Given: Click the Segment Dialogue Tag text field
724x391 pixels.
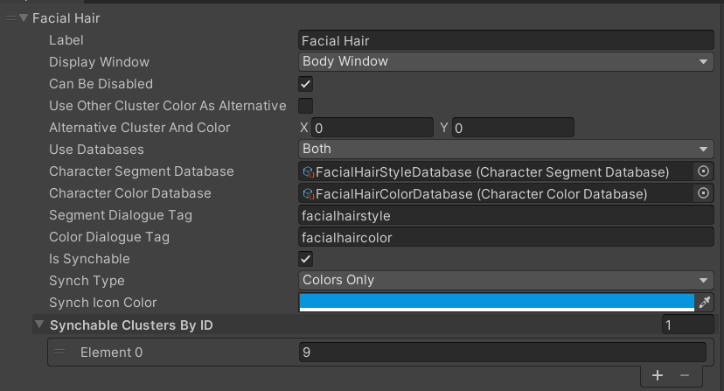Looking at the screenshot, I should click(506, 215).
